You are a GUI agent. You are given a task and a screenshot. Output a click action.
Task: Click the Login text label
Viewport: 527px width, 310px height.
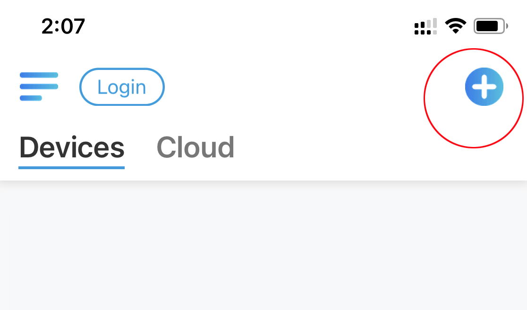[x=122, y=87]
